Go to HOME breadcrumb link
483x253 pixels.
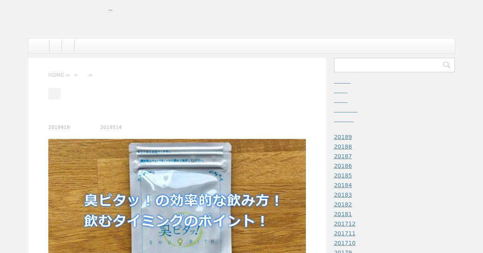pyautogui.click(x=56, y=75)
